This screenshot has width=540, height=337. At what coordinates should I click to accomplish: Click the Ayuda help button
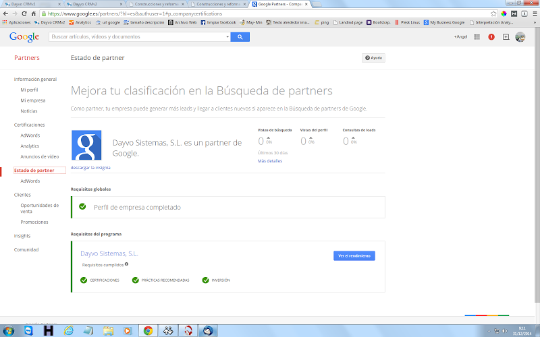pyautogui.click(x=373, y=58)
